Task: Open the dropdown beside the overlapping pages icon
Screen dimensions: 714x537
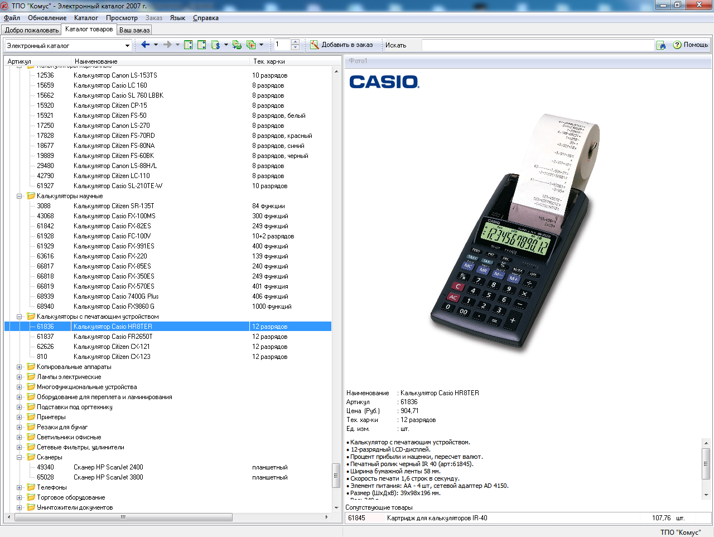Action: coord(262,45)
